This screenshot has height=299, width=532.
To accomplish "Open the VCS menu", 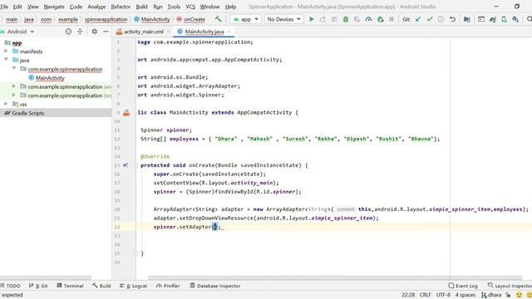I will pyautogui.click(x=190, y=7).
